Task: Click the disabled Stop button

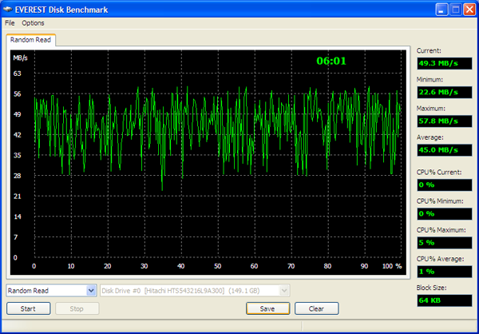Action: tap(77, 308)
